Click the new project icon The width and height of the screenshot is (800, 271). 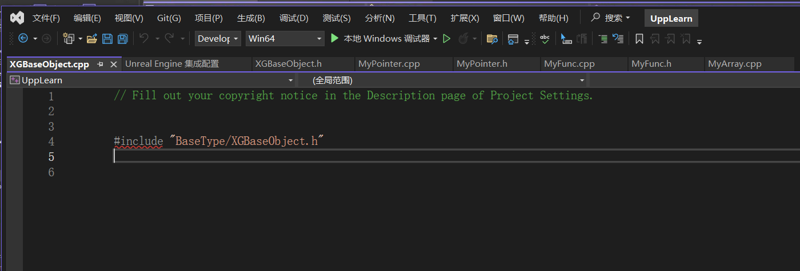69,39
